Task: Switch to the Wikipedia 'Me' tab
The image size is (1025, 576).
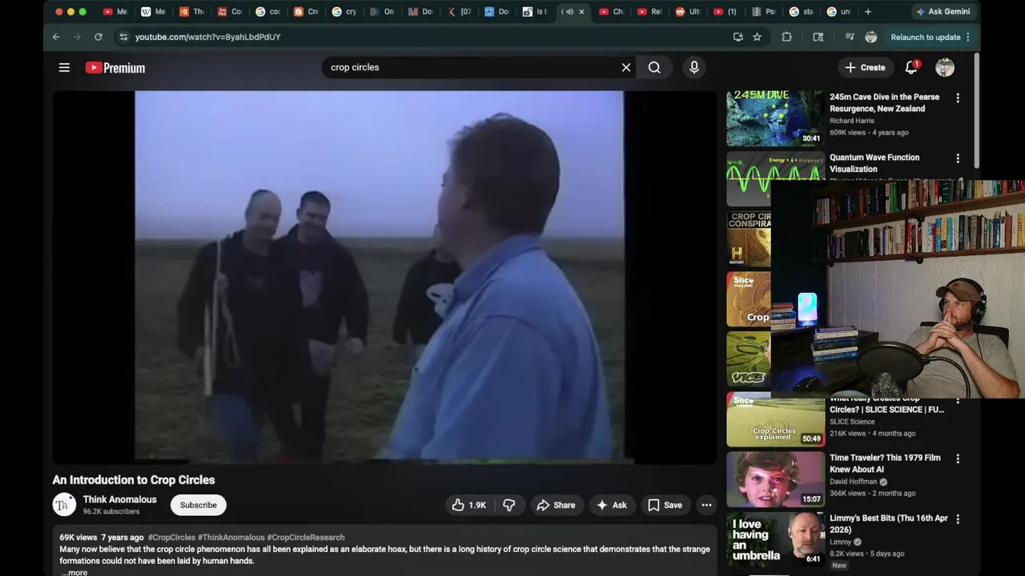Action: pos(154,12)
